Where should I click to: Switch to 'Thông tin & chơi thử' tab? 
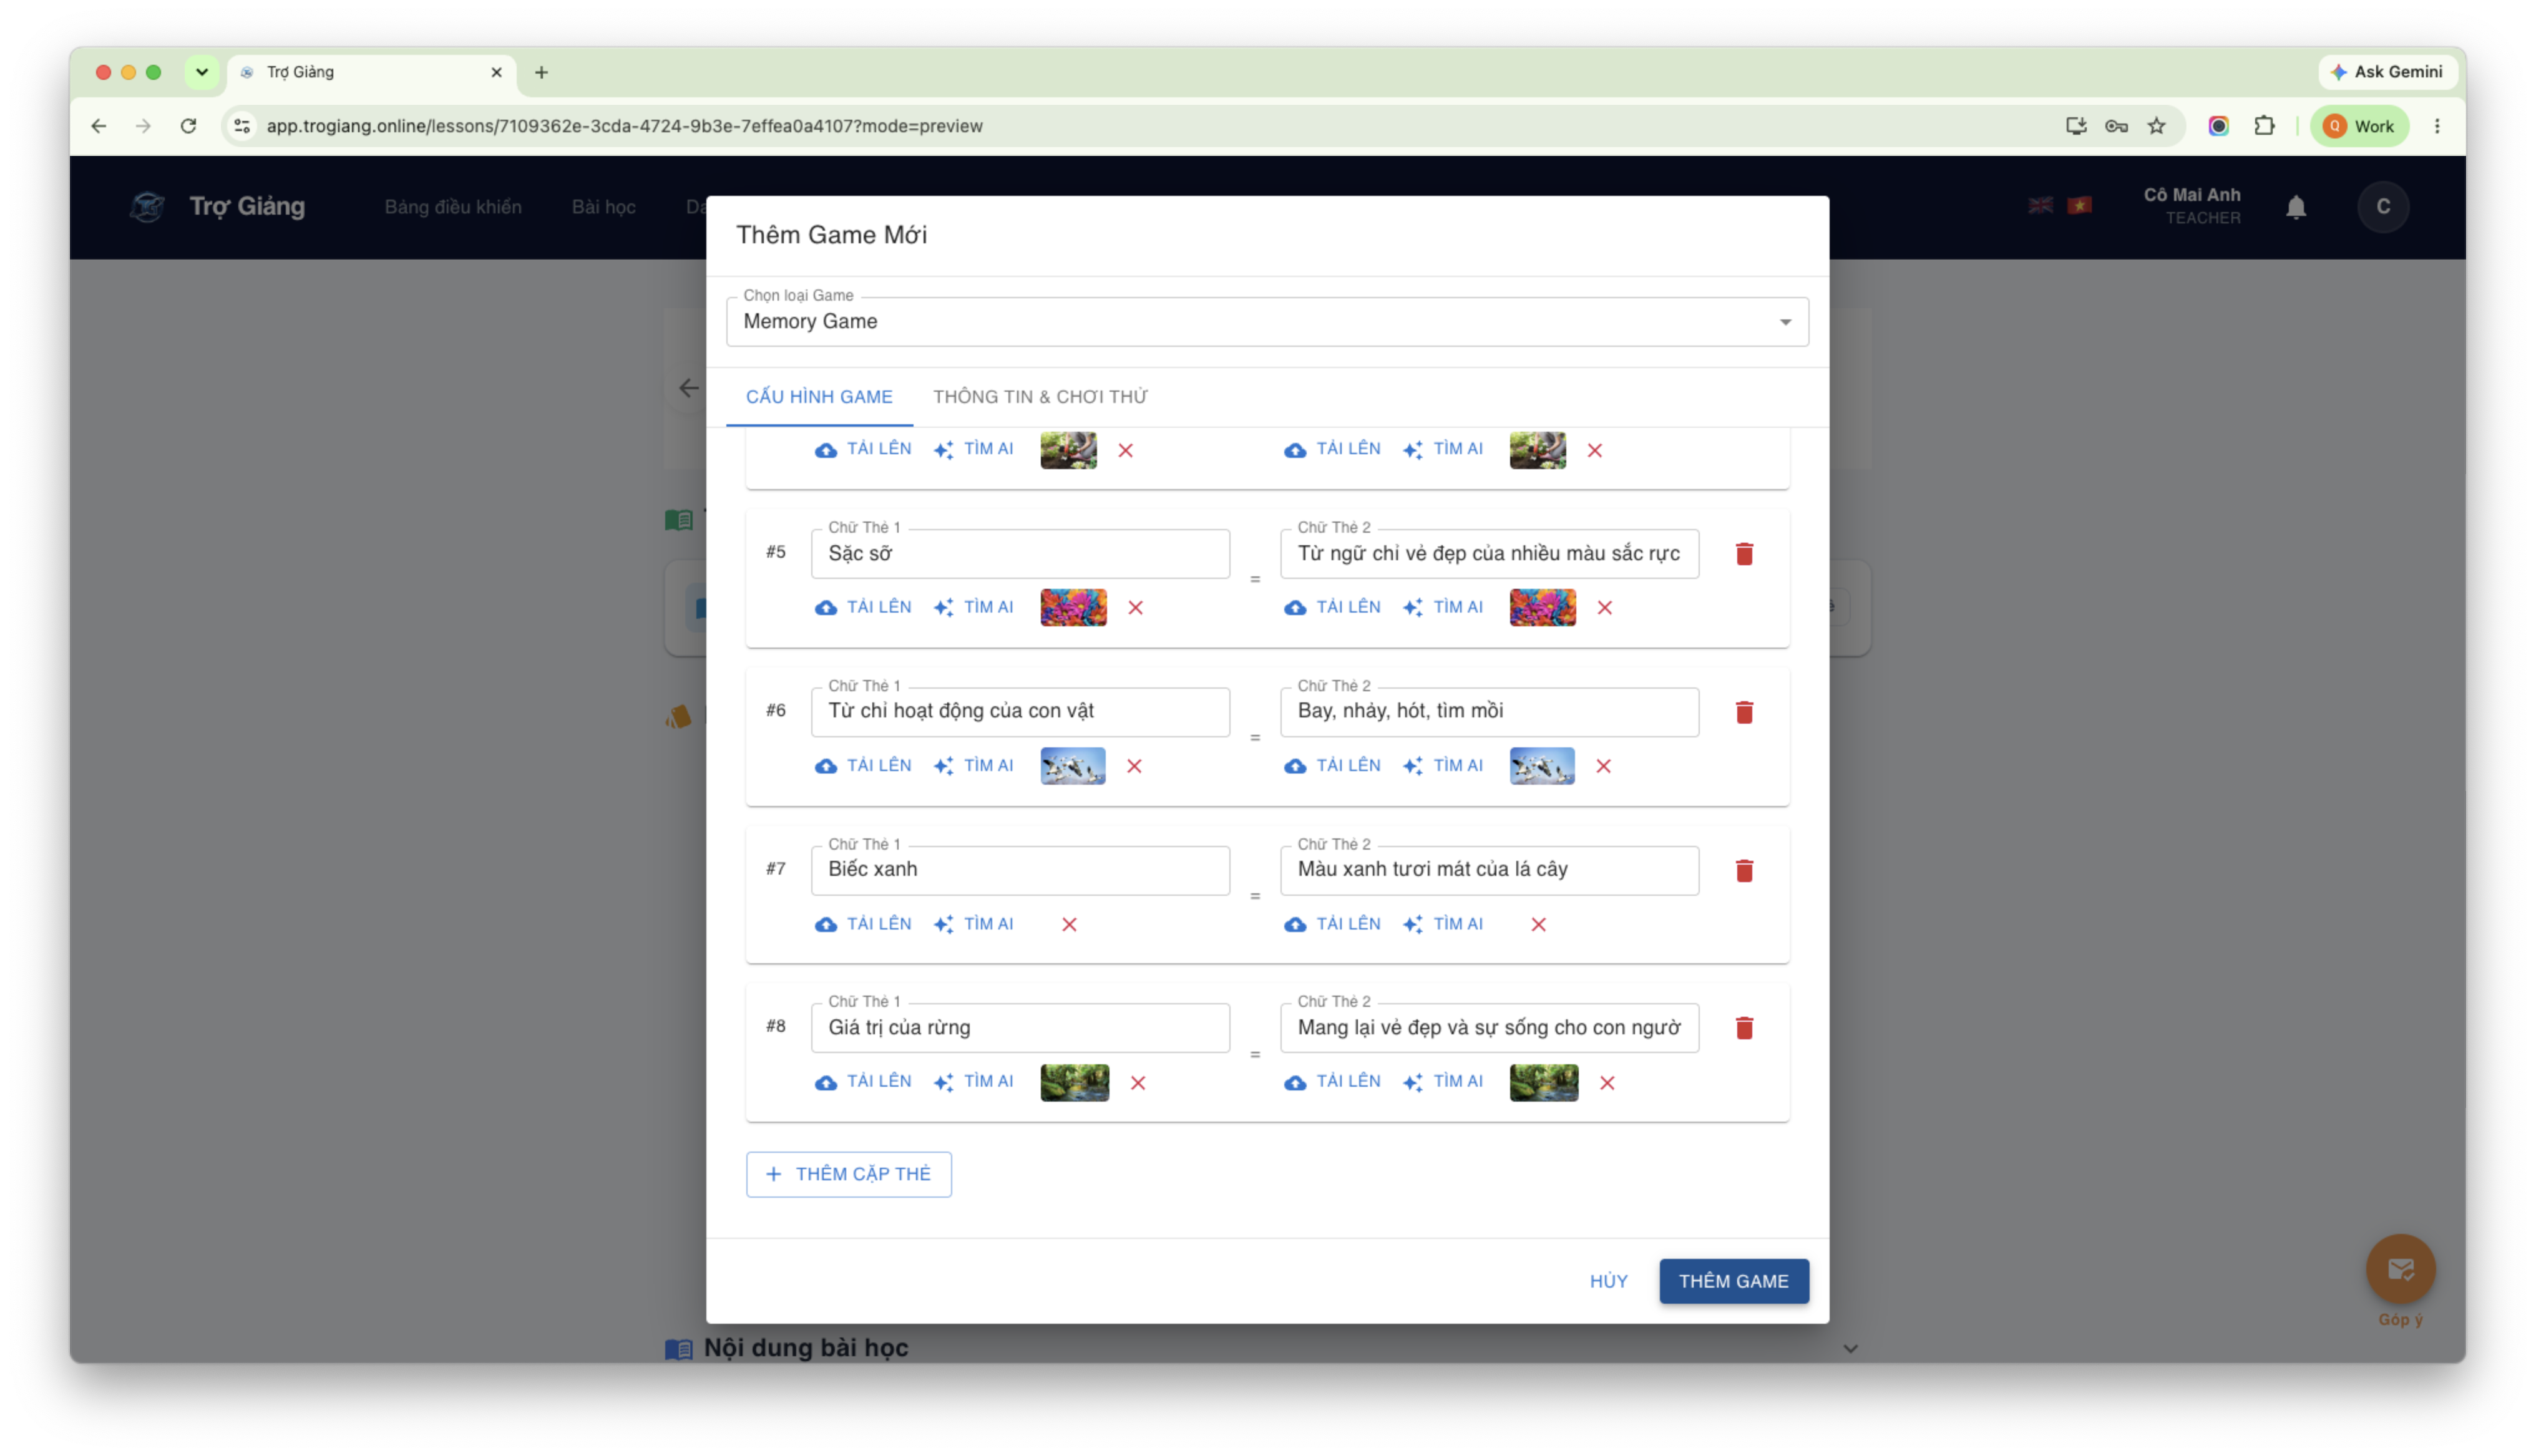coord(1040,397)
